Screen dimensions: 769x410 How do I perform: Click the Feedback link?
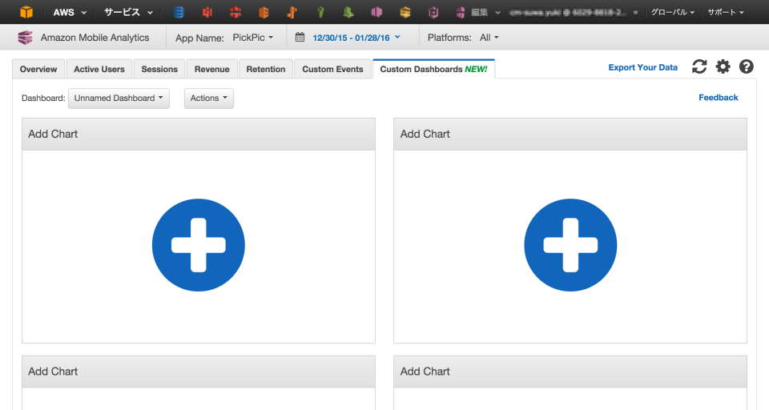coord(718,97)
